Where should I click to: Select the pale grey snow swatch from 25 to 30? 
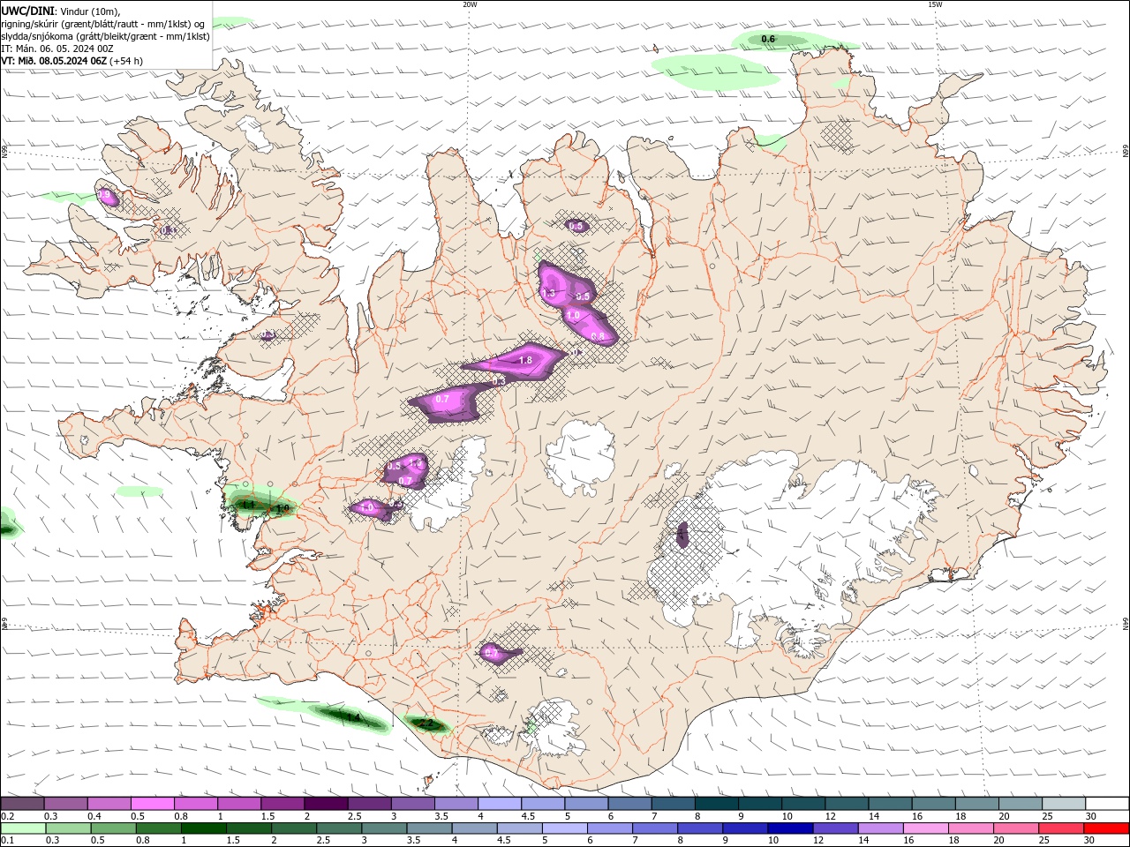tap(1065, 803)
